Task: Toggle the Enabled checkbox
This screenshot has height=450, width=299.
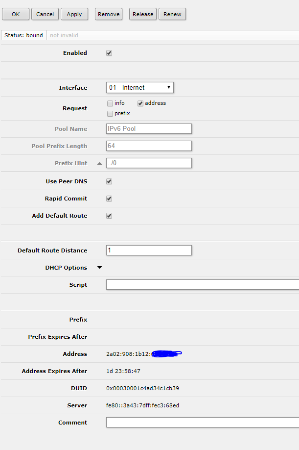Action: coord(109,53)
